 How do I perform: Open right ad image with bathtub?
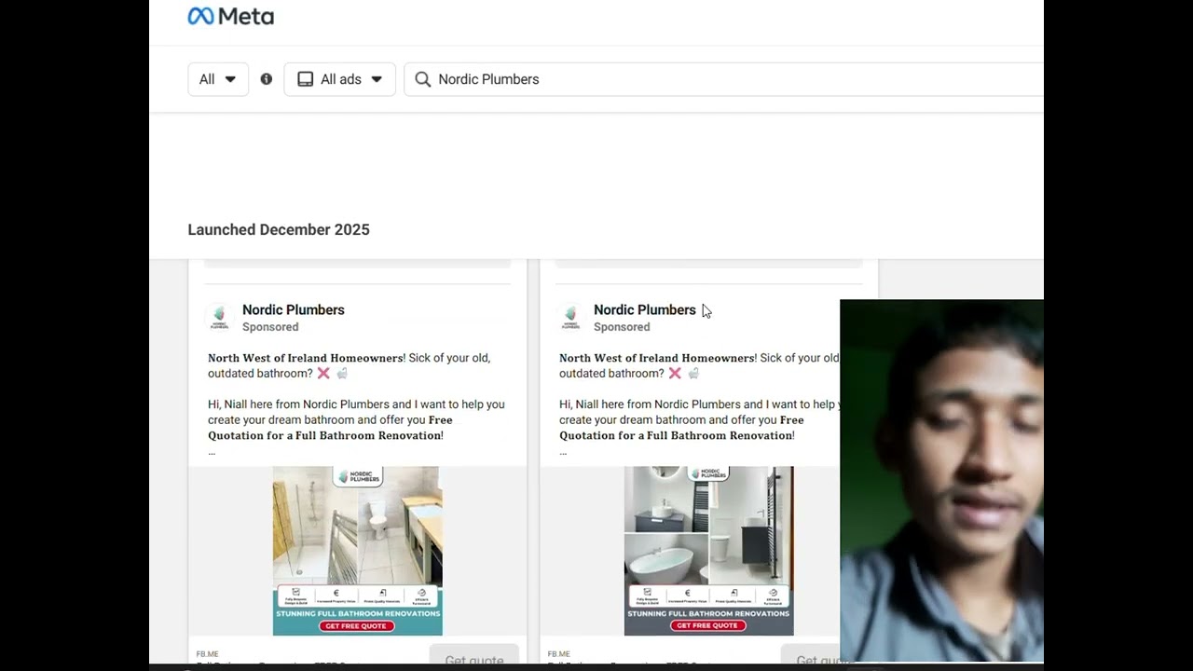708,551
